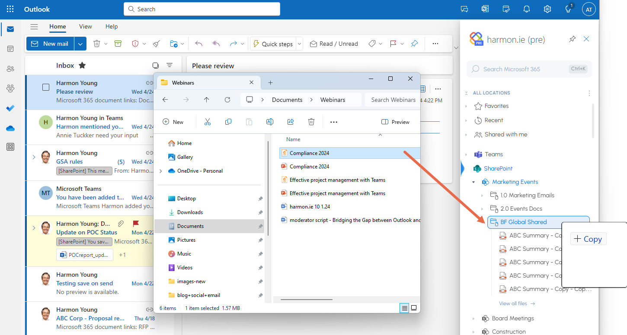Open OneDrive in the Outlook left rail

(x=10, y=128)
